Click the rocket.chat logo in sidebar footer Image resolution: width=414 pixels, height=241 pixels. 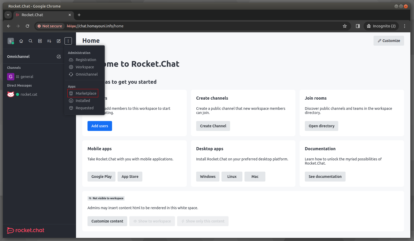26,230
